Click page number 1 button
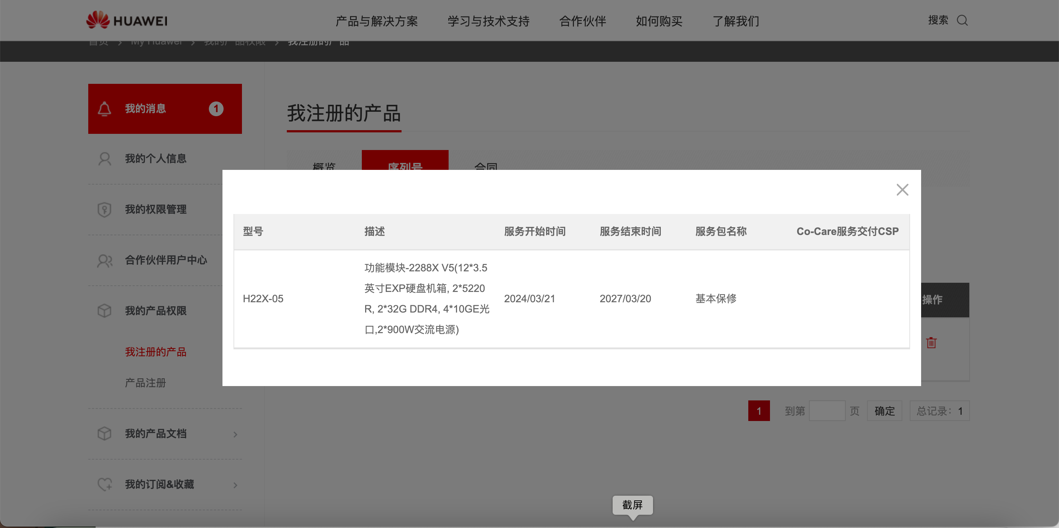Screen dimensions: 1059x528 [759, 411]
